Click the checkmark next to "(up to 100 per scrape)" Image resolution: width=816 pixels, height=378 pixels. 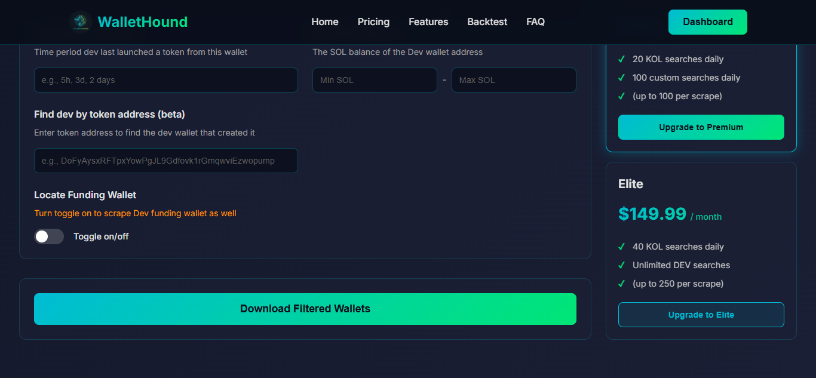point(621,96)
